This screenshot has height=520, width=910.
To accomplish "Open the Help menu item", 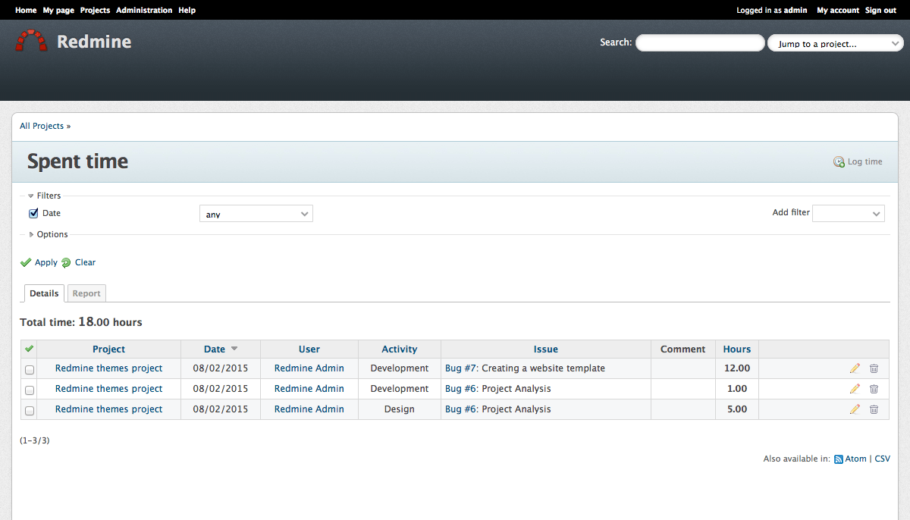I will pos(187,11).
